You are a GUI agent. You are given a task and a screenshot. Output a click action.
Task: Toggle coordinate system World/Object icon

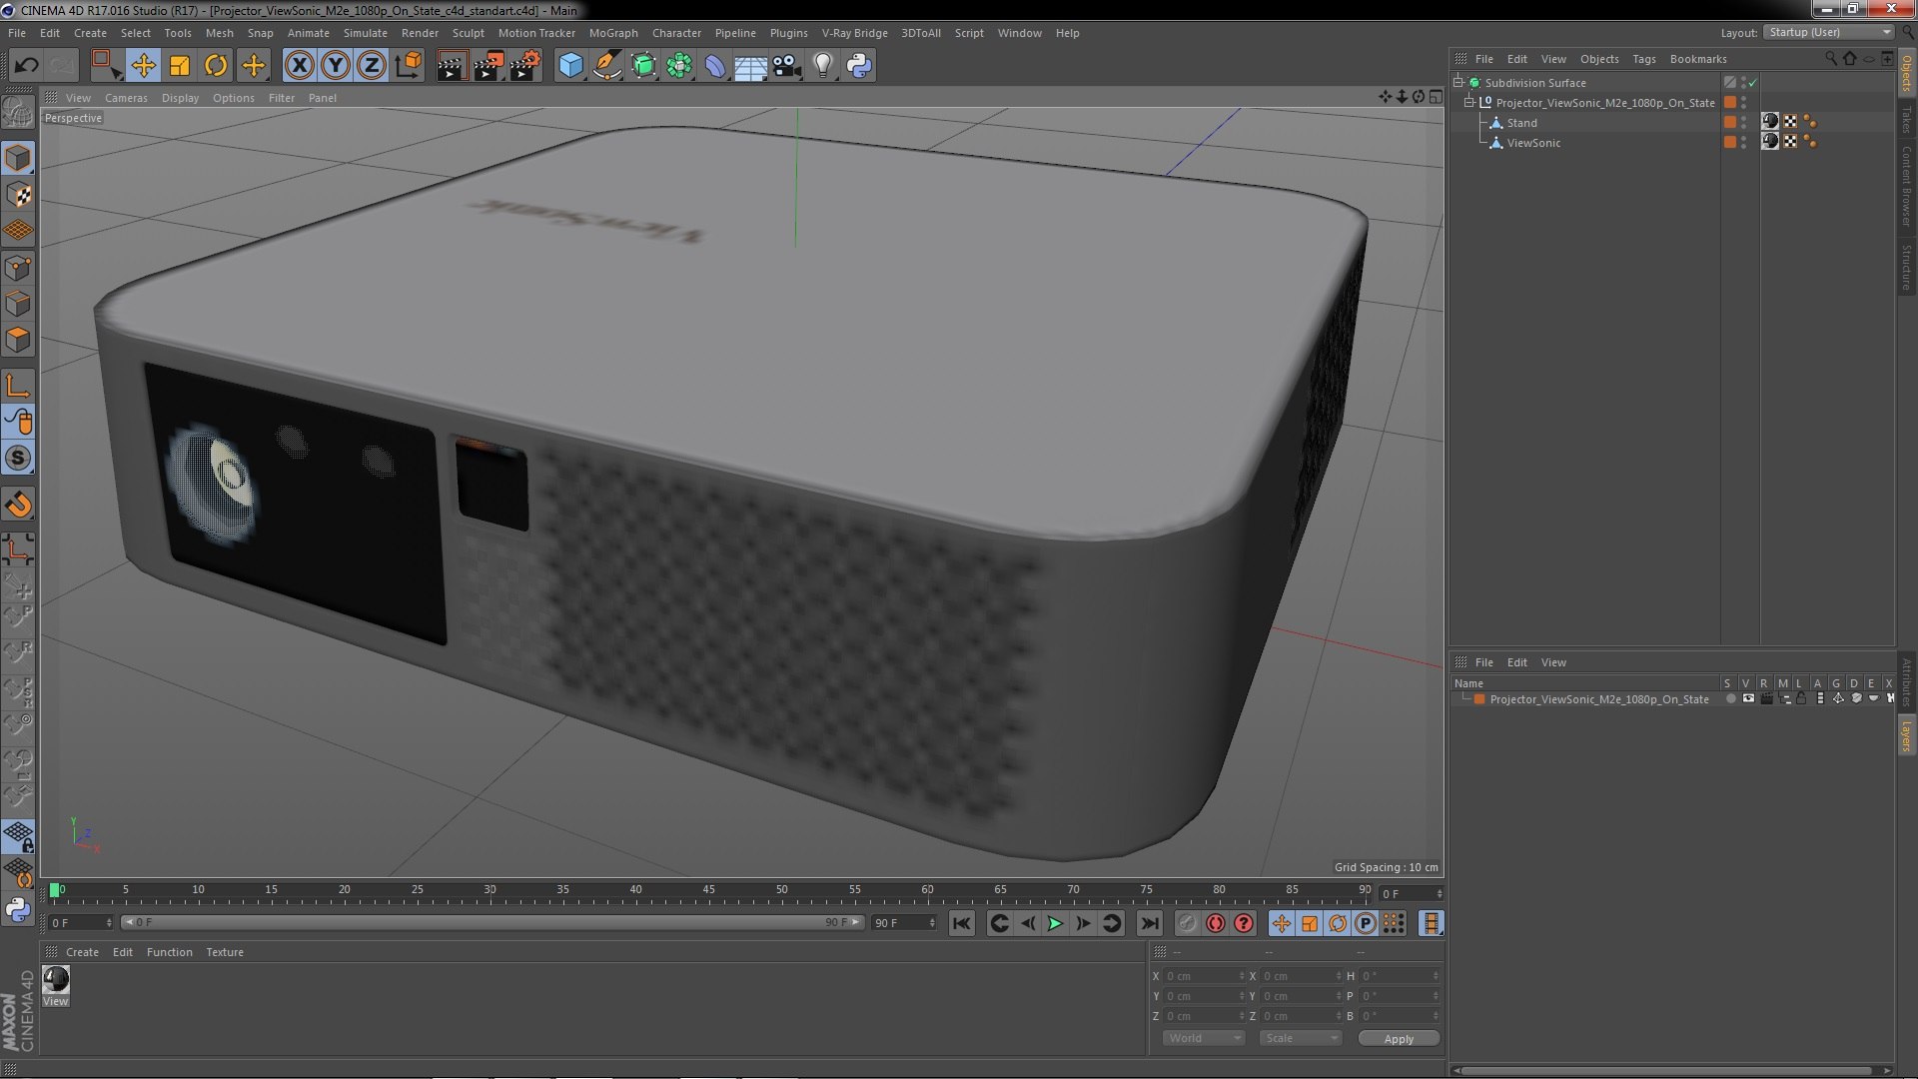(x=409, y=66)
